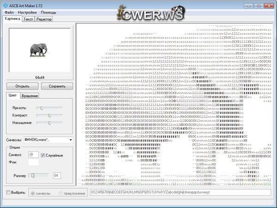Click the Насыщение slider handle

coord(50,123)
